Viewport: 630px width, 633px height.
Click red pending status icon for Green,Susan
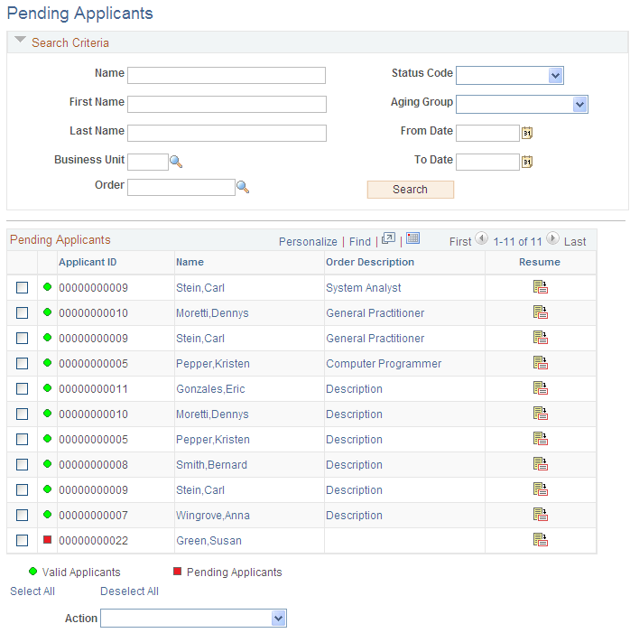(x=47, y=539)
